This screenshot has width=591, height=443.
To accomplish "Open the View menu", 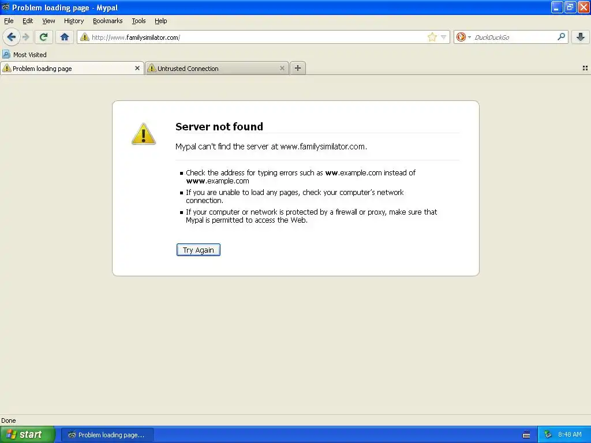I will (x=48, y=21).
